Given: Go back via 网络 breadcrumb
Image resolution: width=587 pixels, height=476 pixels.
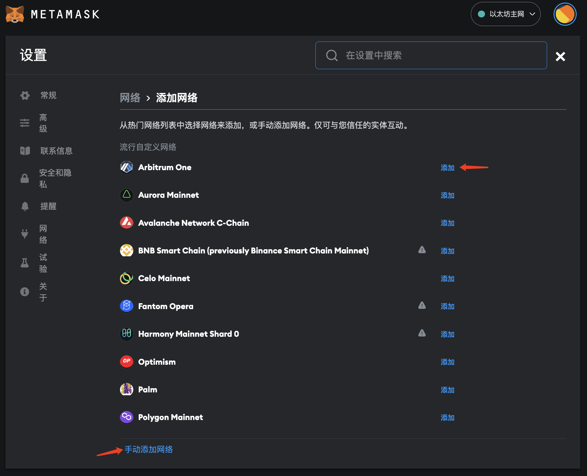Looking at the screenshot, I should coord(130,97).
